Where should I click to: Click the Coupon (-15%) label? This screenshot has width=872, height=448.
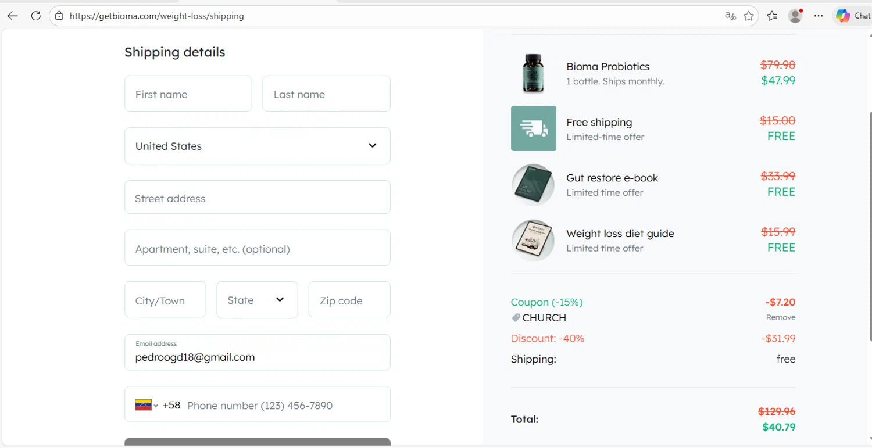(x=546, y=302)
